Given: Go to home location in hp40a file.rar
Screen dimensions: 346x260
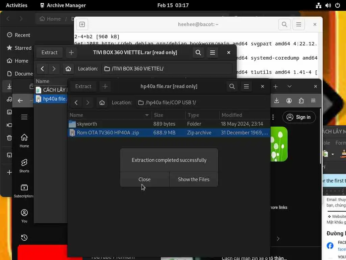Looking at the screenshot, I should pyautogui.click(x=102, y=103).
